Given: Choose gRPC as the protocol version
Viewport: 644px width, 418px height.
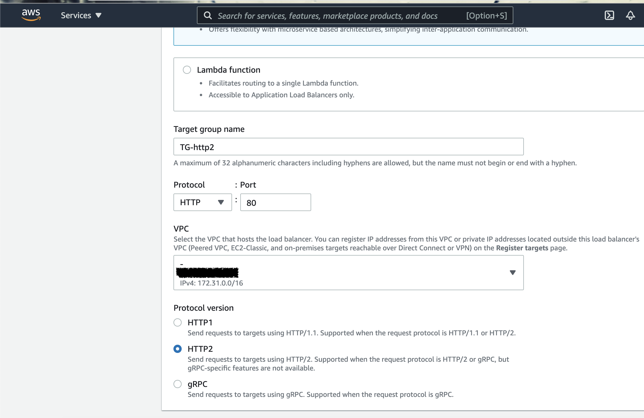Looking at the screenshot, I should pos(178,384).
